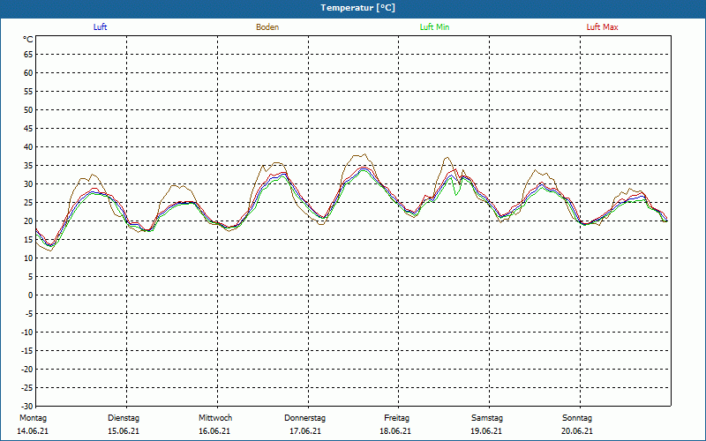Click the Montag day label
Viewport: 706px width, 441px height.
click(33, 418)
